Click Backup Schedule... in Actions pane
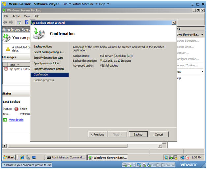This screenshot has width=207, height=169. (x=188, y=41)
